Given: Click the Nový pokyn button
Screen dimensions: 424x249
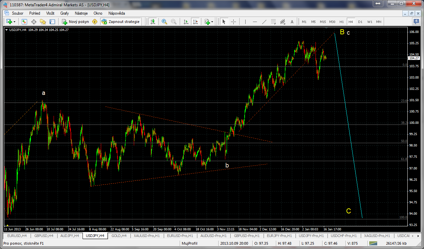Looking at the screenshot, I should pos(75,22).
